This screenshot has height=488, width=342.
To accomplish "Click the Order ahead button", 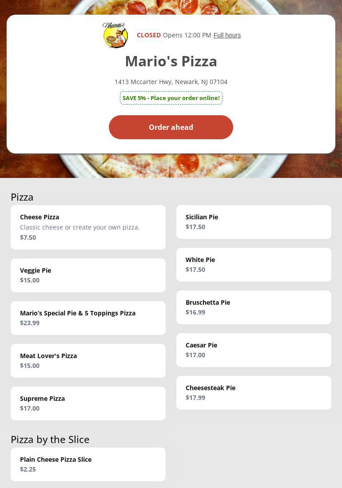I will (171, 127).
